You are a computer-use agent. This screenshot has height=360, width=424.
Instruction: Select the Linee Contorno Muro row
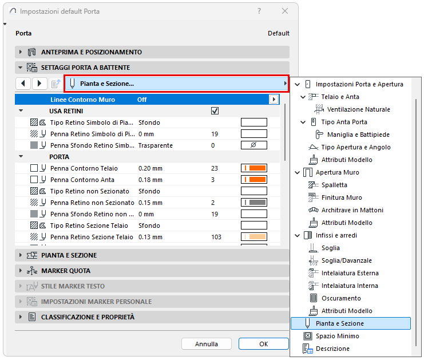pos(147,100)
